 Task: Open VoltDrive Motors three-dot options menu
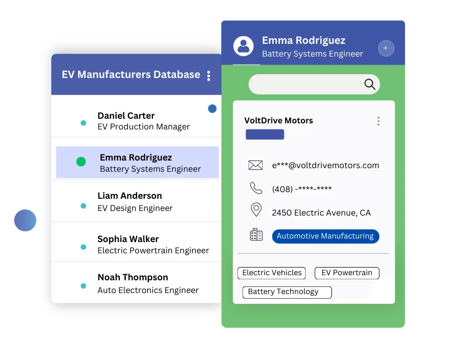click(x=378, y=121)
